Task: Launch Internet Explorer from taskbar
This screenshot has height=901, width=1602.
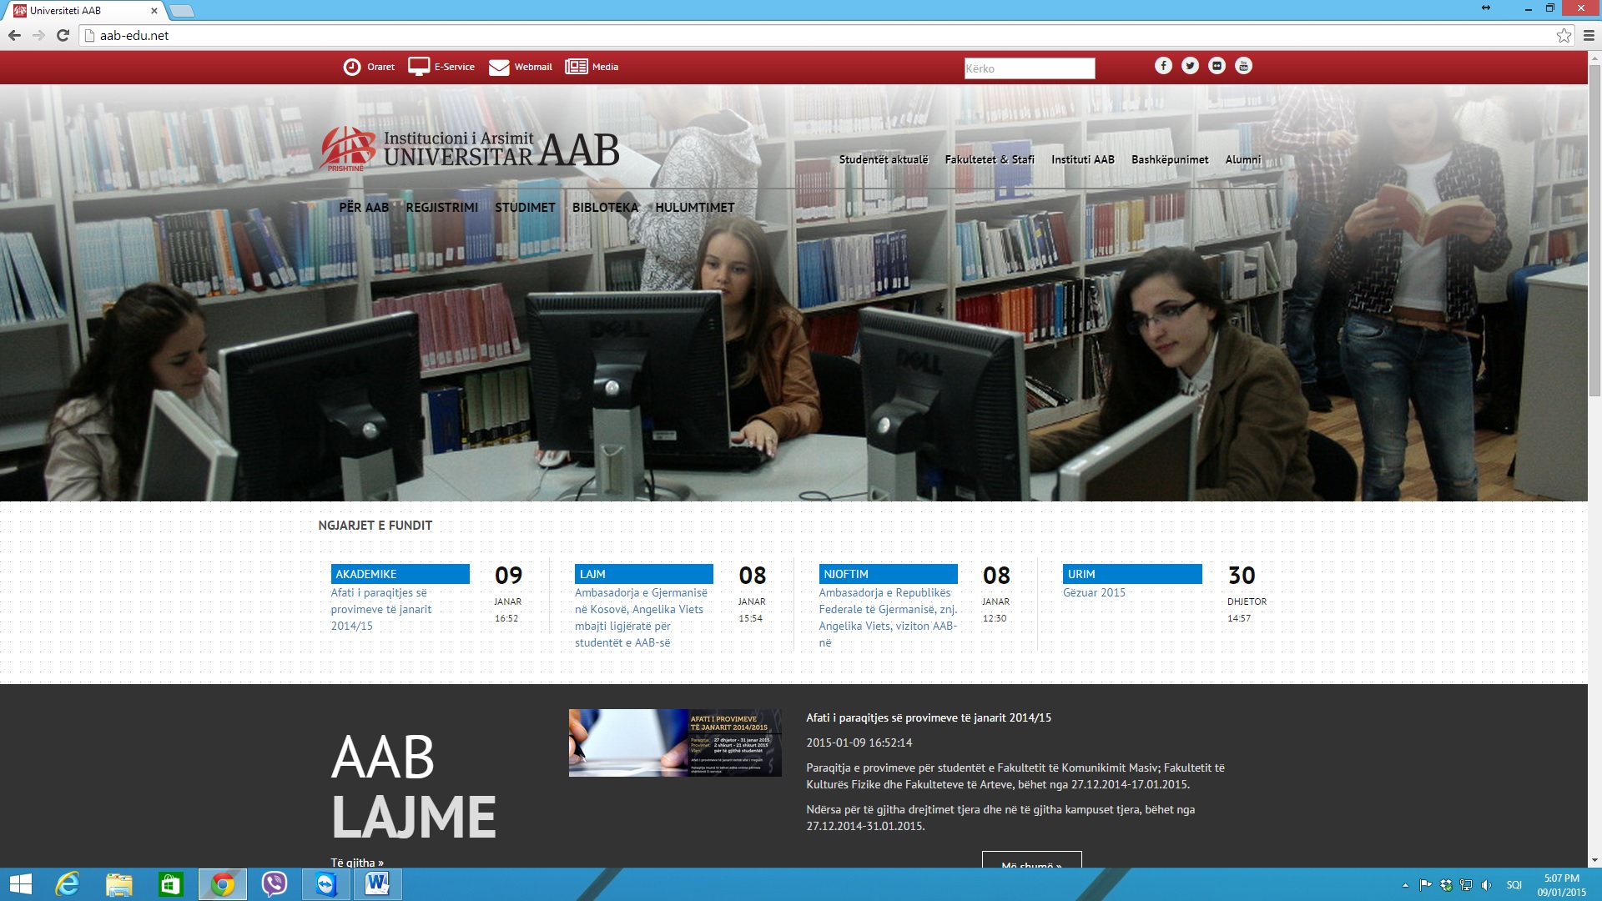Action: (x=68, y=884)
